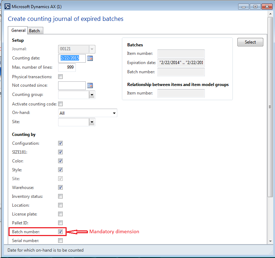The height and width of the screenshot is (258, 275).
Task: Click the Dynamics AX title bar icon
Action: coord(7,7)
